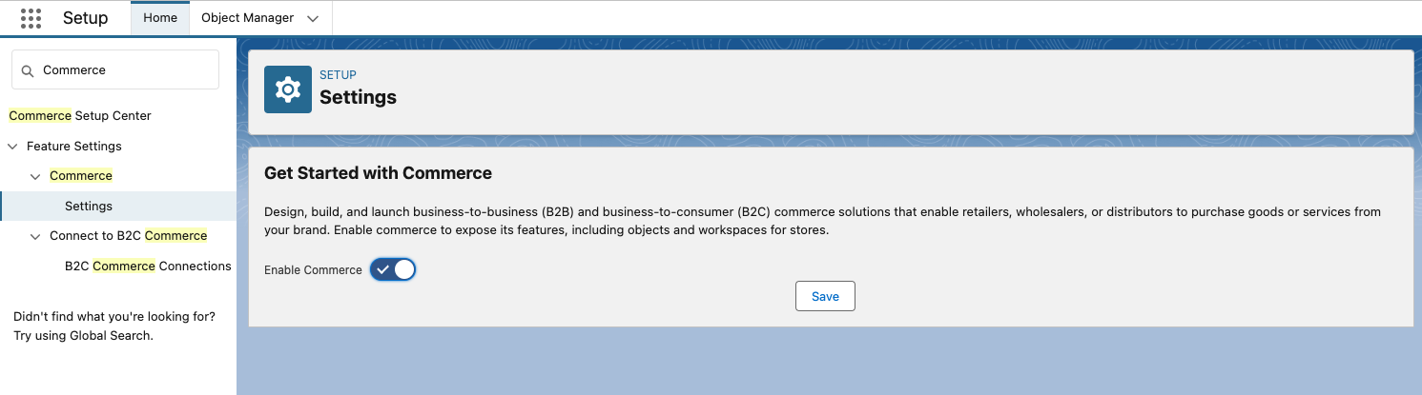The image size is (1422, 395).
Task: Open Commerce Setup Center link
Action: (x=80, y=116)
